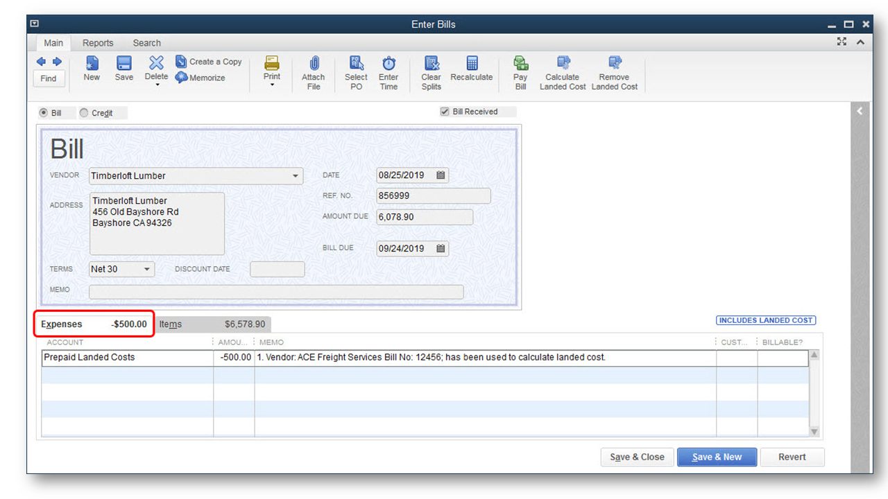Image resolution: width=888 pixels, height=499 pixels.
Task: Open the Terms Net 30 dropdown
Action: click(147, 269)
